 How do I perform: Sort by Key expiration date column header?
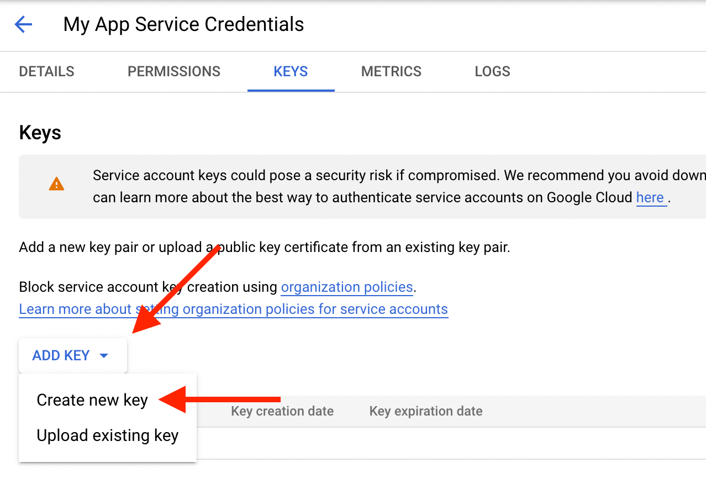(426, 411)
